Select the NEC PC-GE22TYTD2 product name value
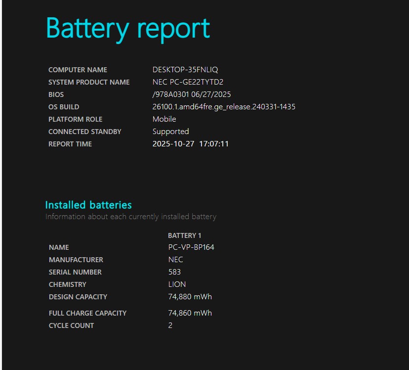The height and width of the screenshot is (370, 409). 188,82
